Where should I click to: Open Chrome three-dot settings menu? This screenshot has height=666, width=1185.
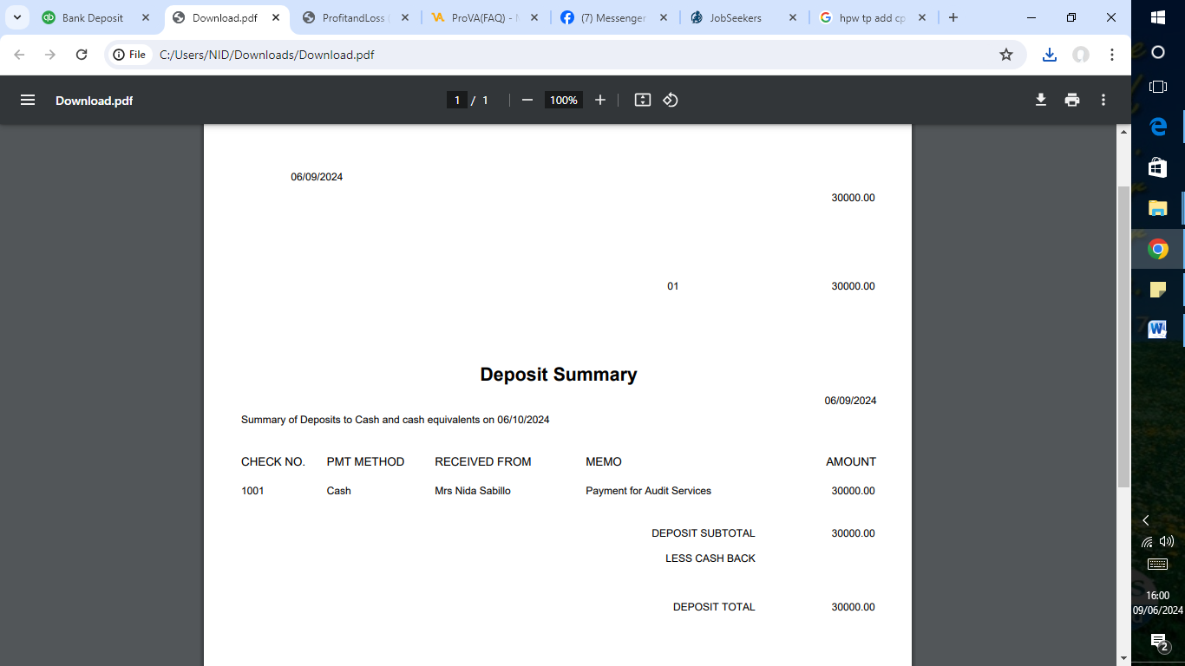(1112, 55)
